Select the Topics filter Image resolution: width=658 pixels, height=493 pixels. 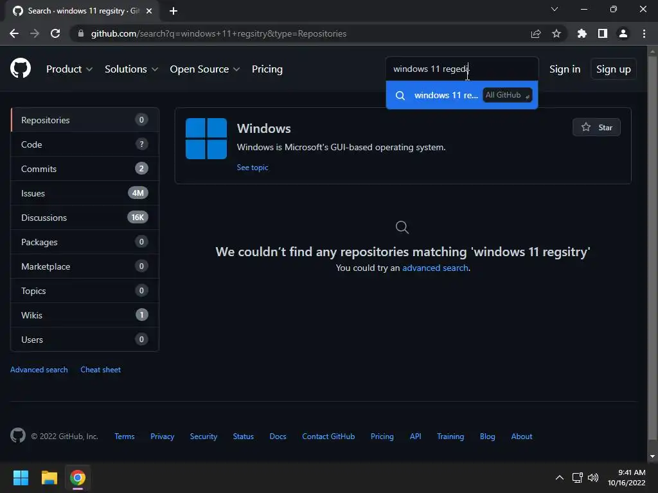[85, 291]
